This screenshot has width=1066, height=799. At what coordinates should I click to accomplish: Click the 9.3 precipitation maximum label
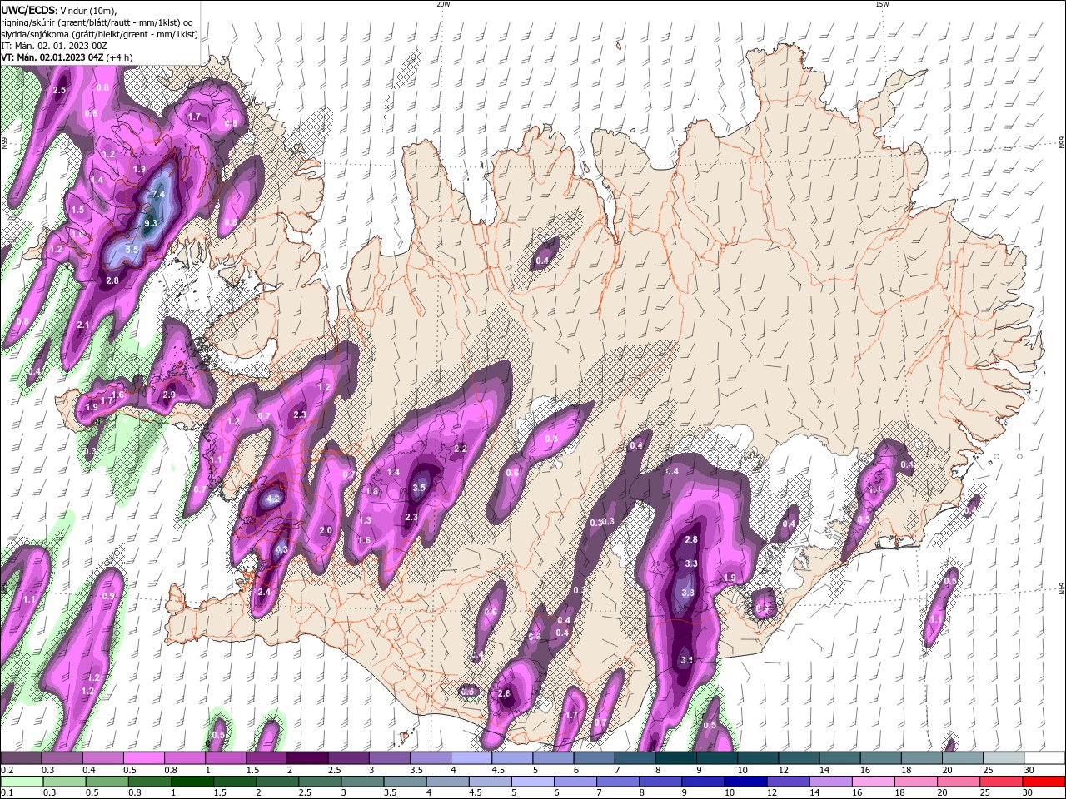coord(151,223)
